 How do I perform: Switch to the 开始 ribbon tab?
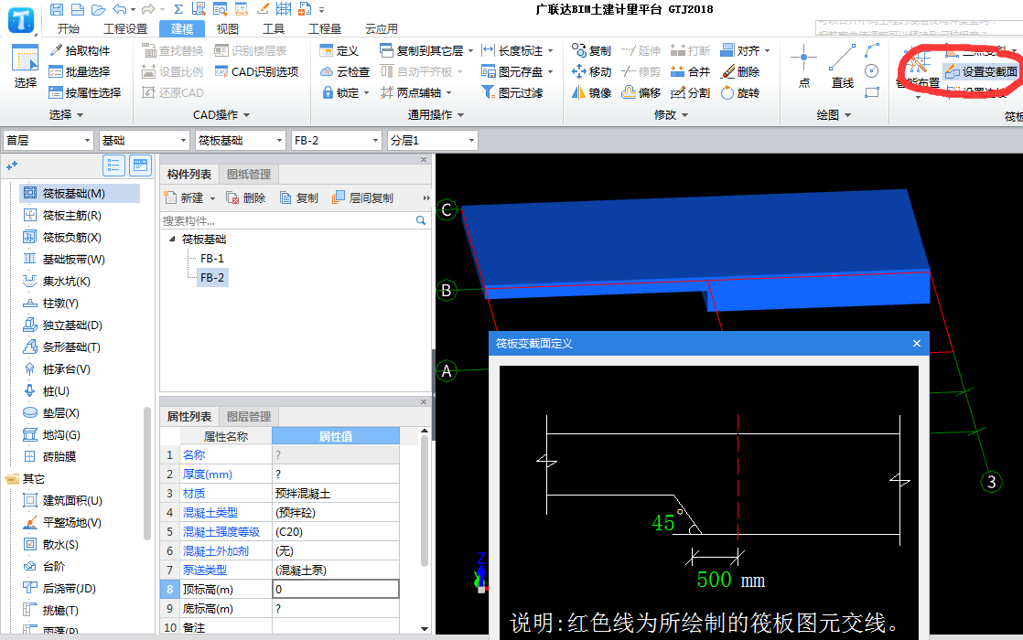pyautogui.click(x=68, y=28)
